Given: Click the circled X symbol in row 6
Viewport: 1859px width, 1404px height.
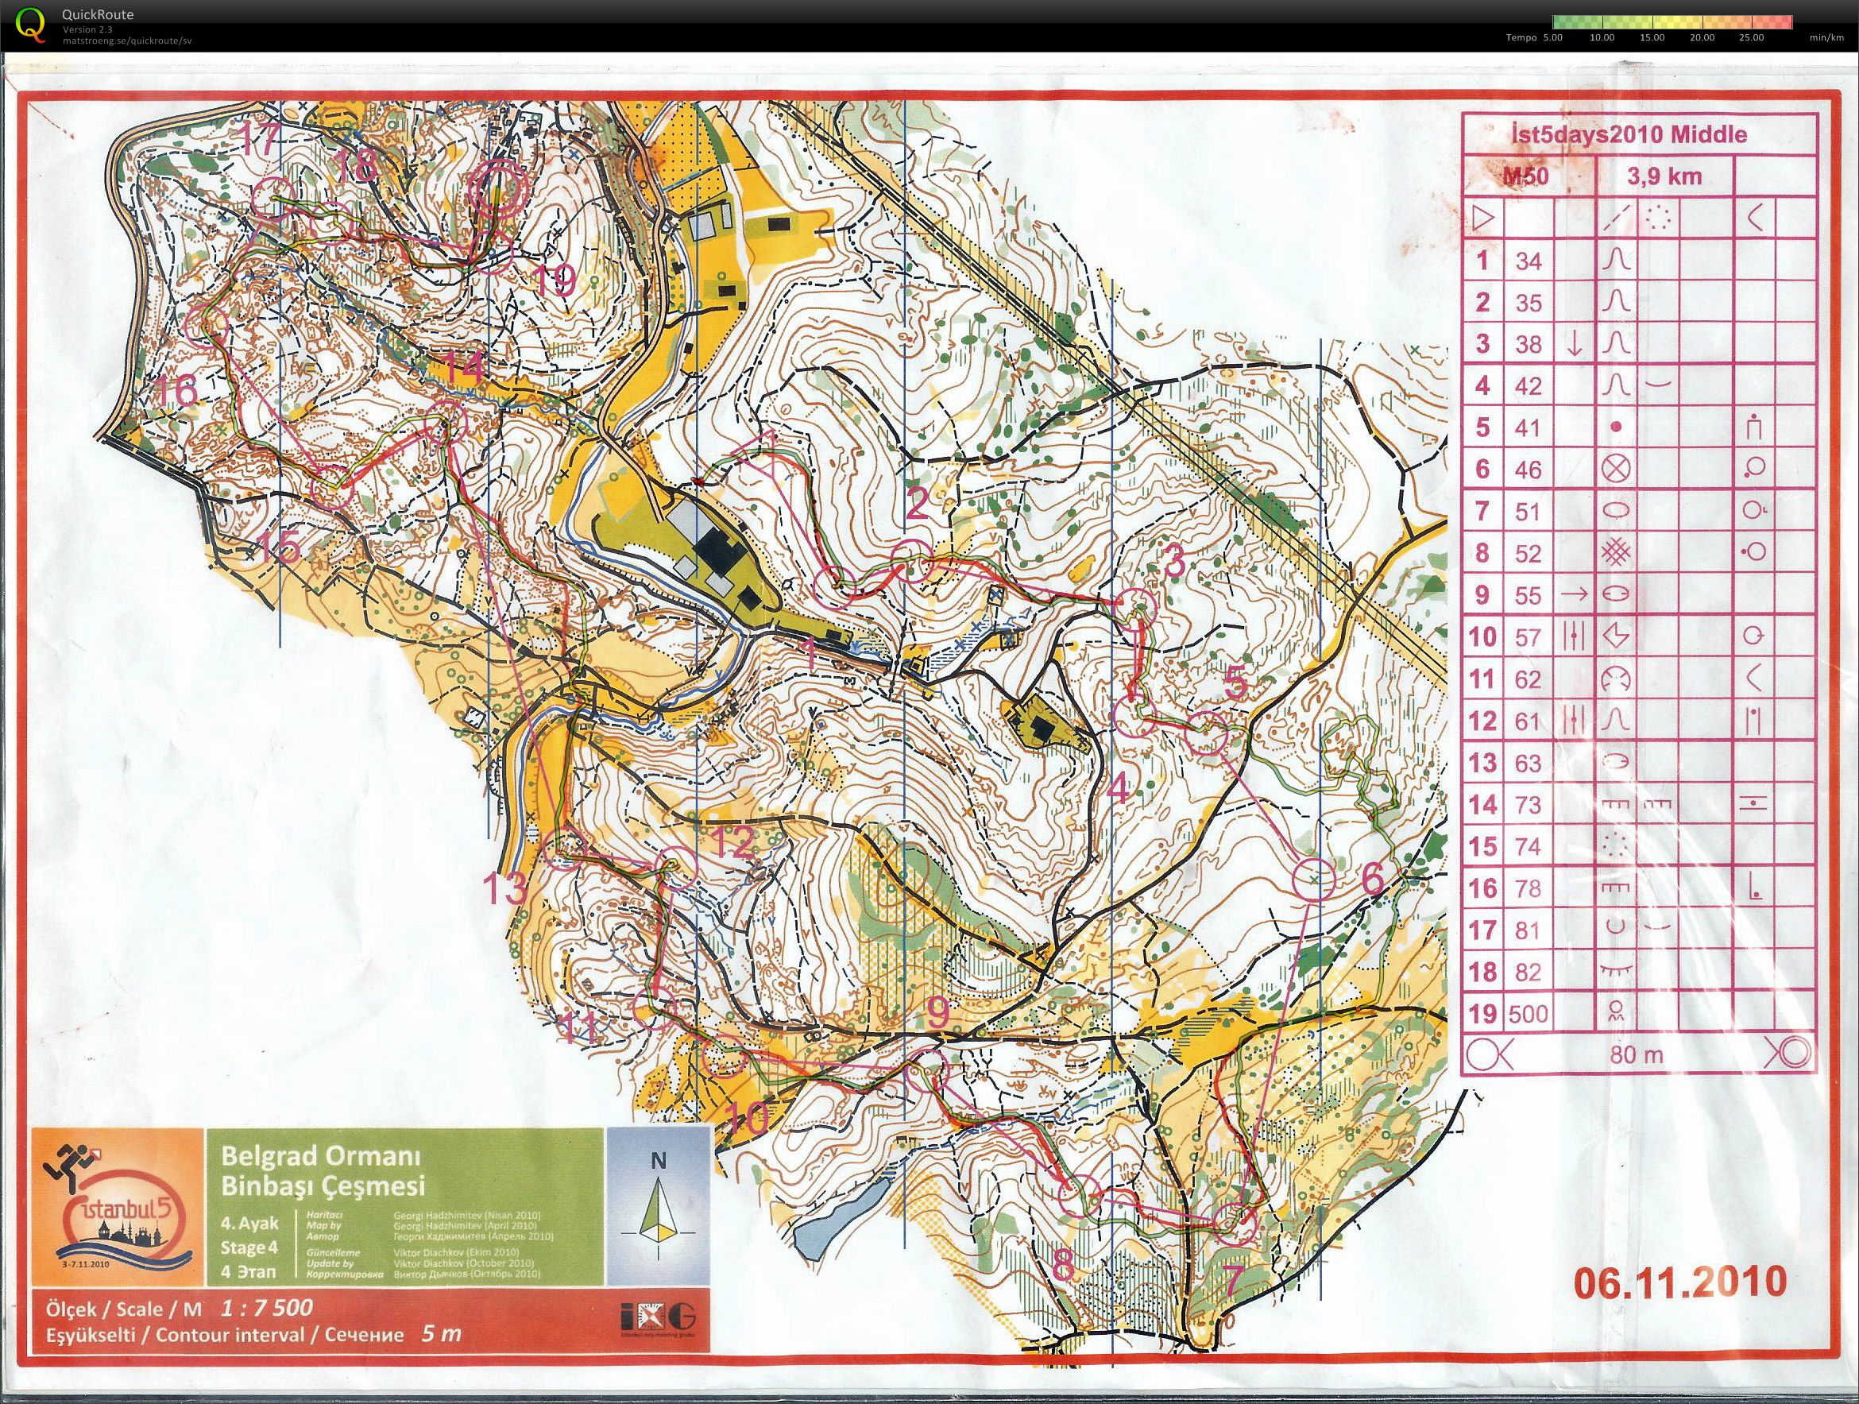Looking at the screenshot, I should 1616,468.
